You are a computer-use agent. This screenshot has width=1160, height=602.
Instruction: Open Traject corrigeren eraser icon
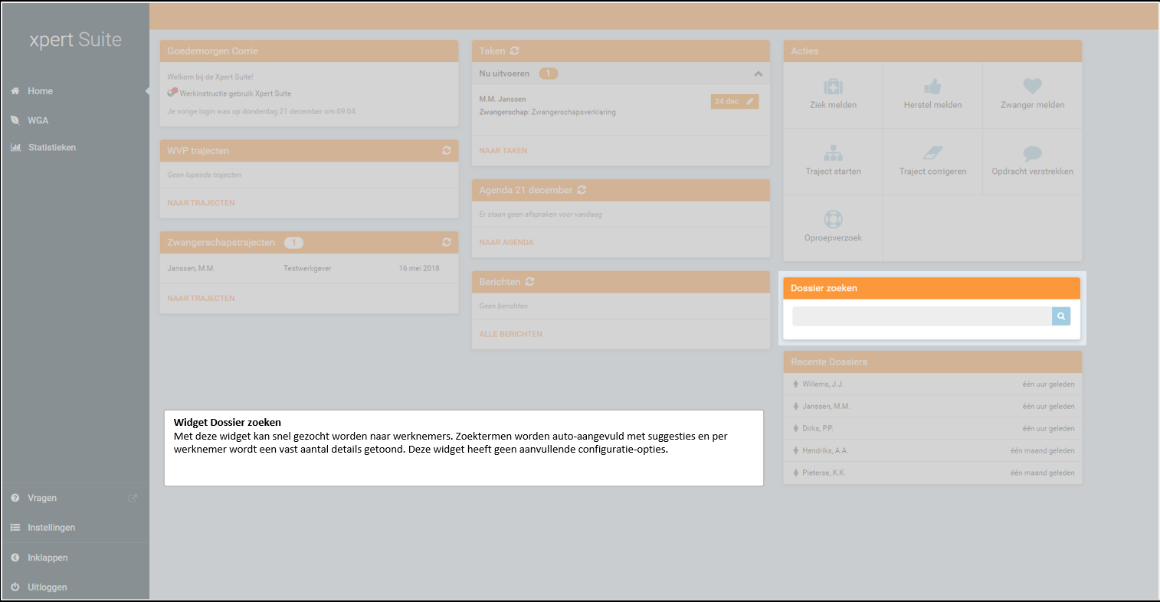pos(932,153)
